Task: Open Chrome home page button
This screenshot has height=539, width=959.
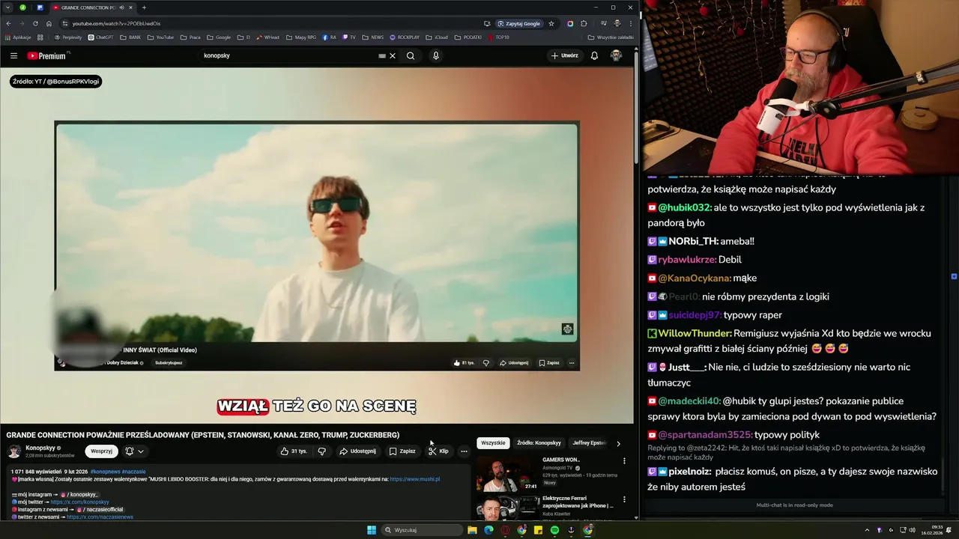Action: pyautogui.click(x=49, y=23)
